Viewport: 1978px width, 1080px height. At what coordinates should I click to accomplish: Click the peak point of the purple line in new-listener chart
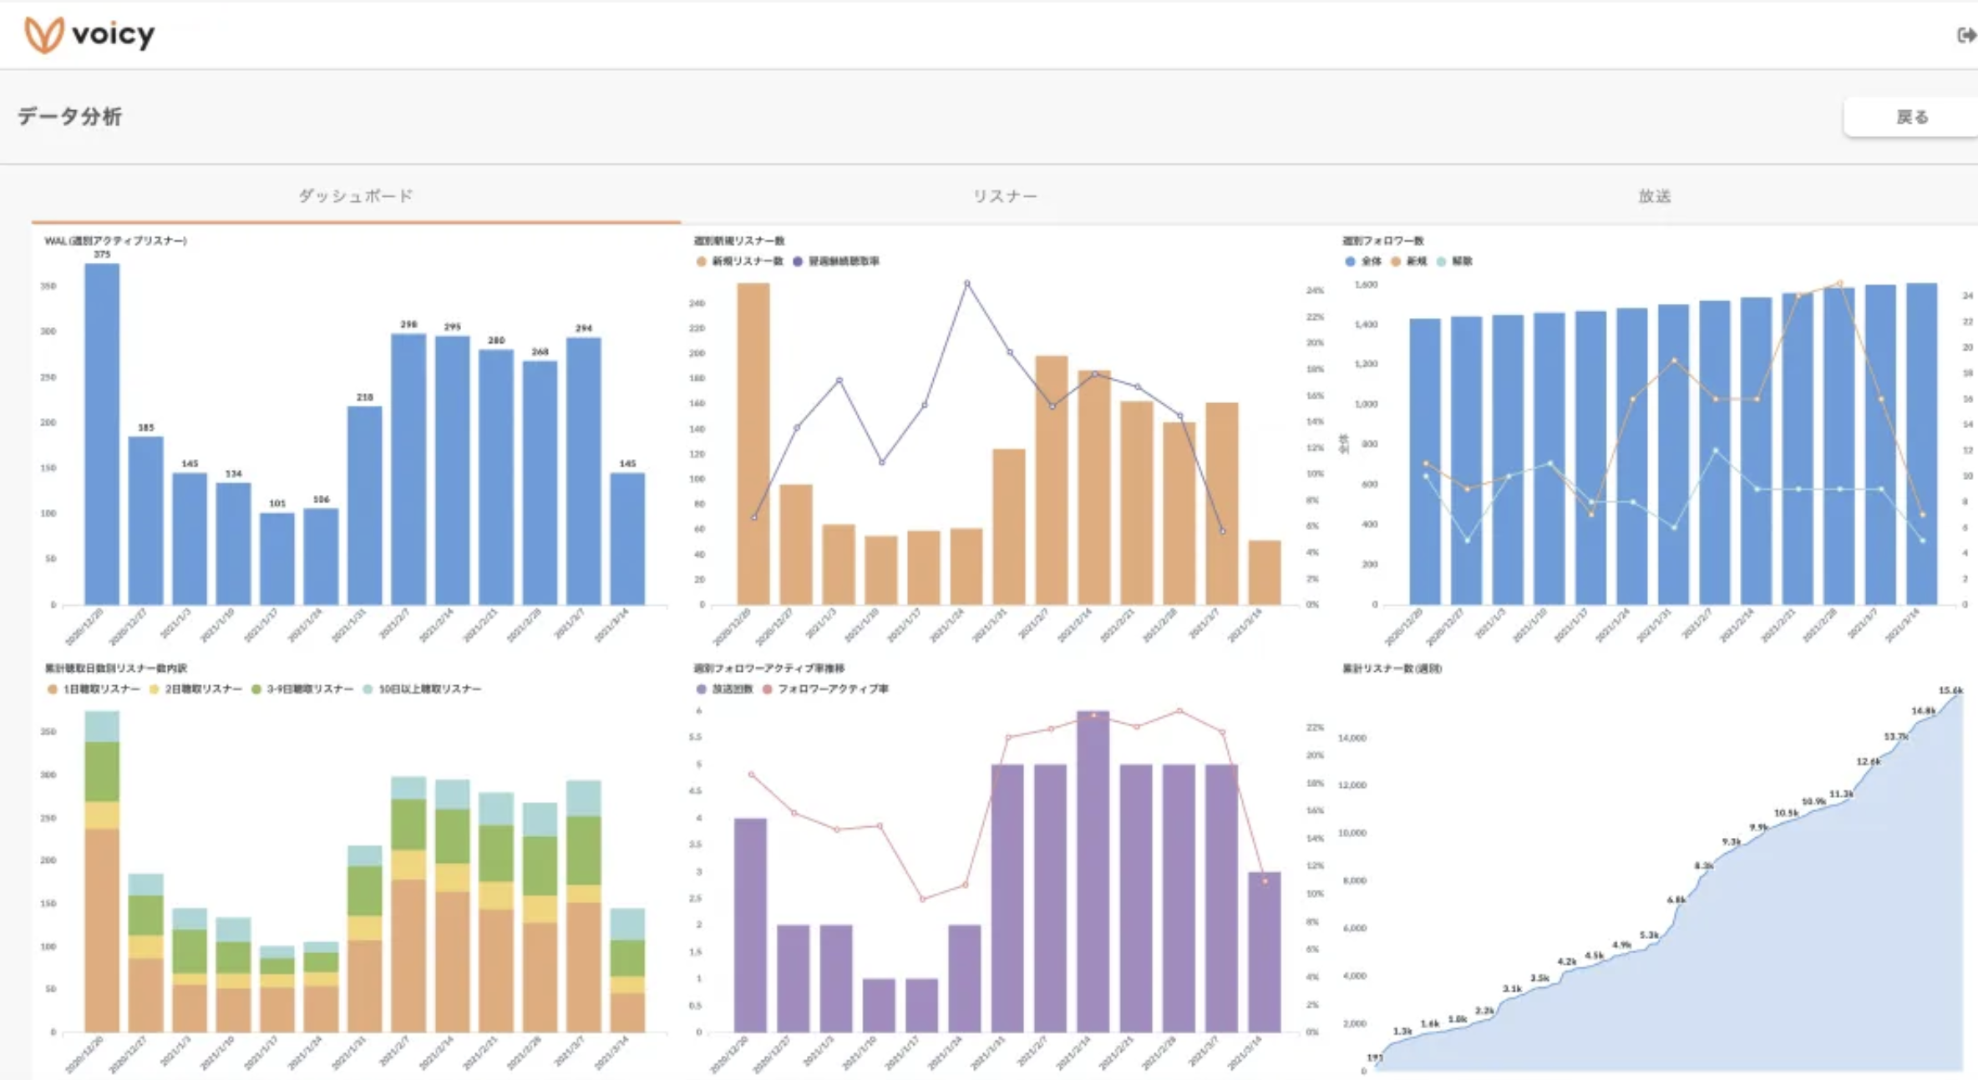click(x=967, y=284)
